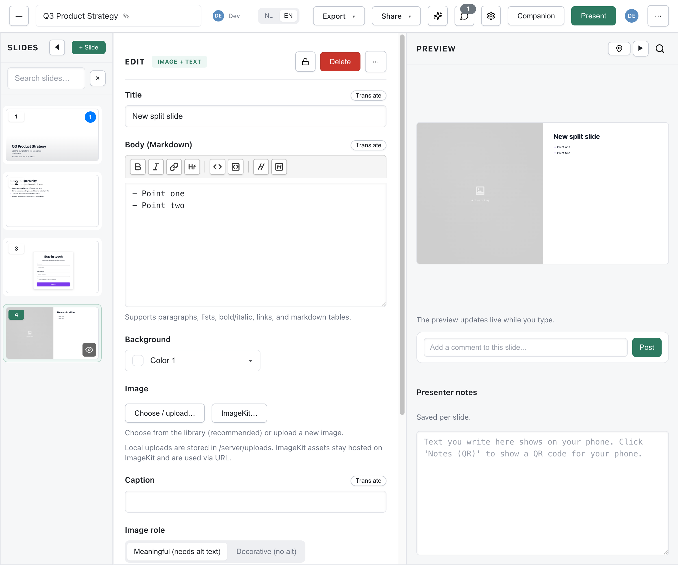Toggle visibility eye on slide 4 thumbnail
The height and width of the screenshot is (565, 678).
89,350
